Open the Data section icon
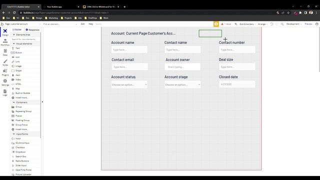320x180 pixels. coord(5,52)
